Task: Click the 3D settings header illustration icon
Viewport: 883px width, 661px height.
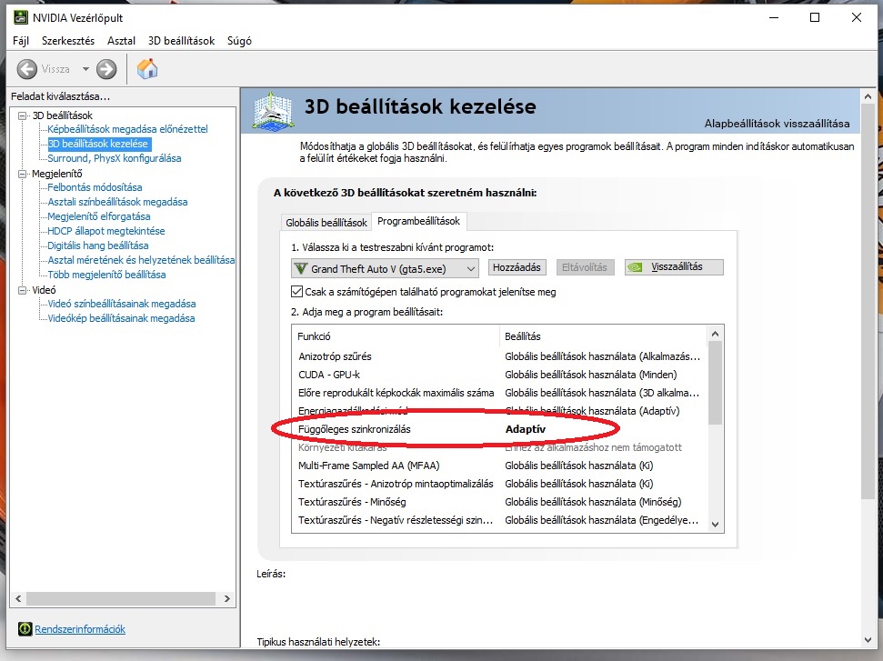Action: coord(274,111)
